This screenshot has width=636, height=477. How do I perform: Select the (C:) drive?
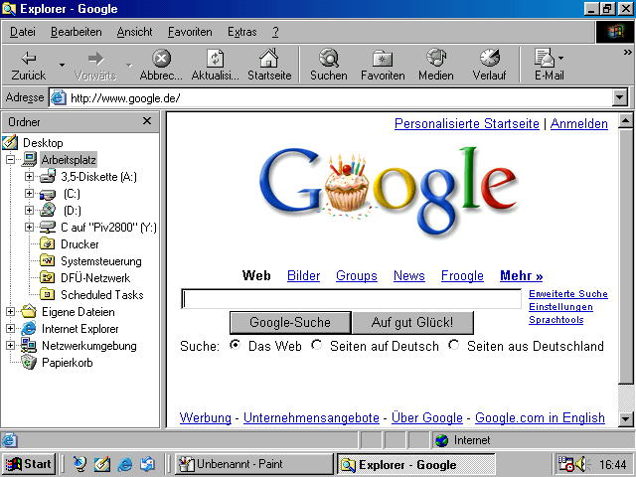(x=72, y=194)
